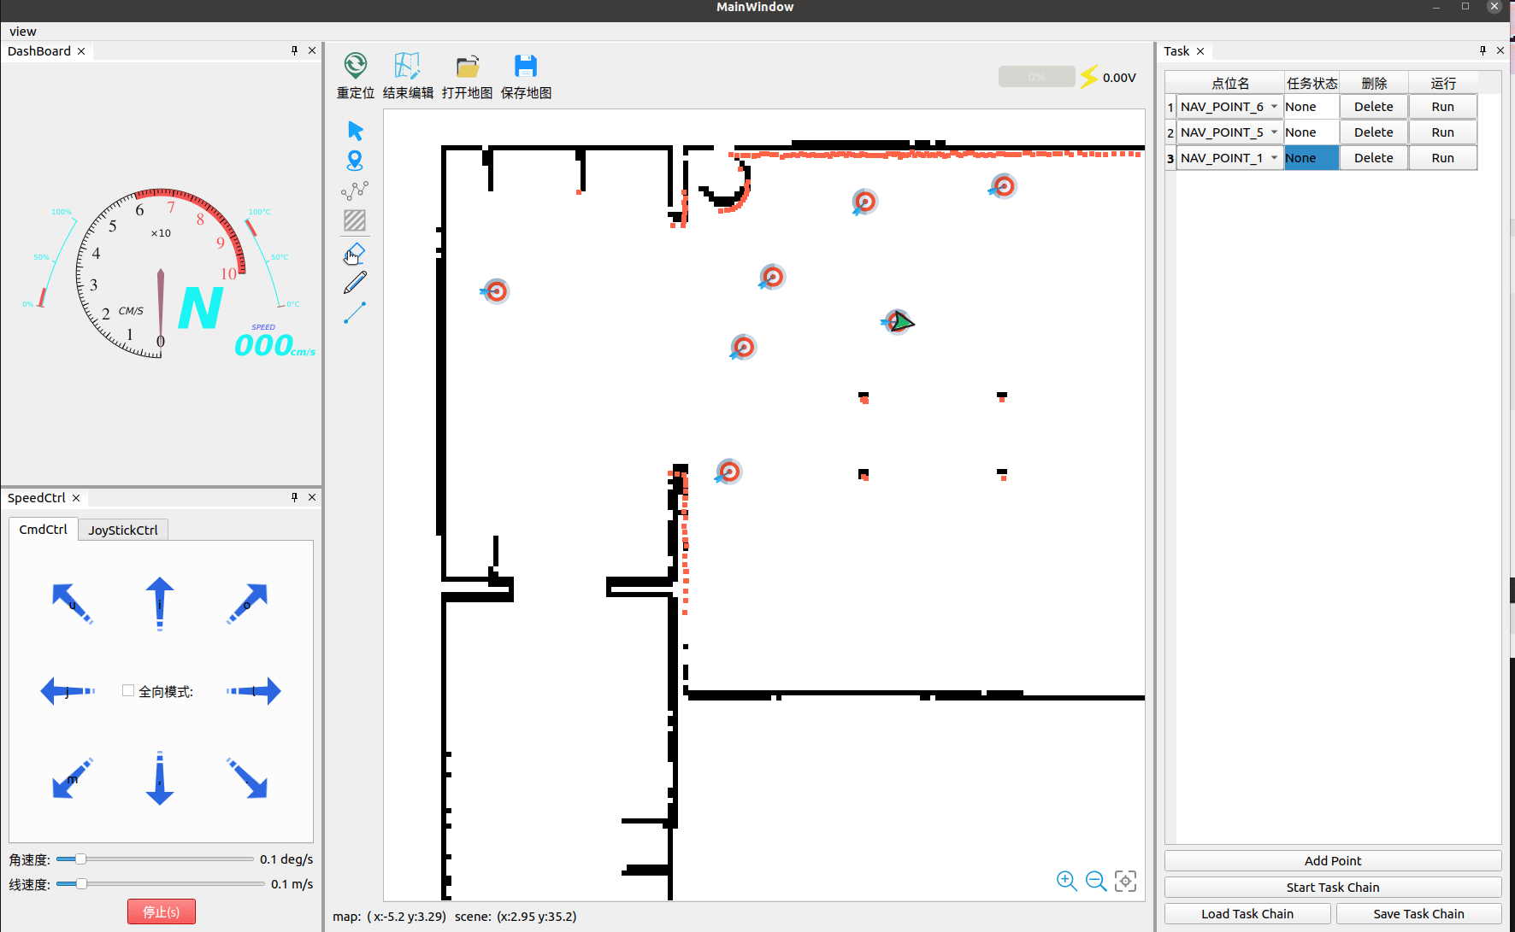The image size is (1515, 932).
Task: Switch to the JoyStickCtrl tab
Action: click(x=122, y=530)
